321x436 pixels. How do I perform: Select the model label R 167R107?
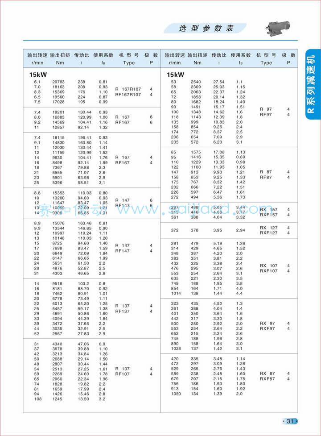[x=128, y=89]
